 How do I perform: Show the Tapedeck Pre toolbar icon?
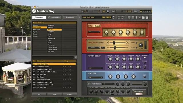[129, 17]
